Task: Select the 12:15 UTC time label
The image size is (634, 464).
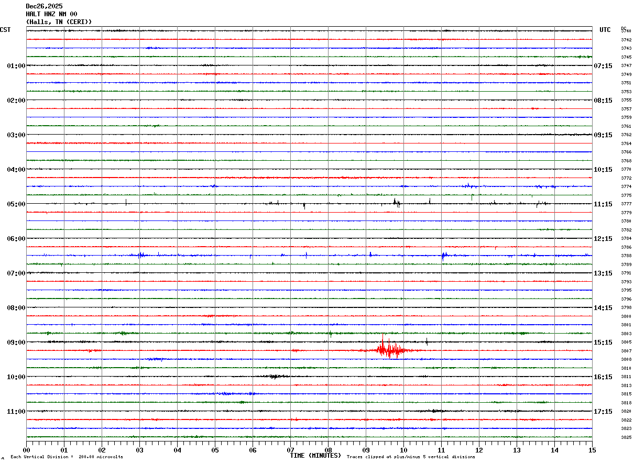Action: click(603, 239)
